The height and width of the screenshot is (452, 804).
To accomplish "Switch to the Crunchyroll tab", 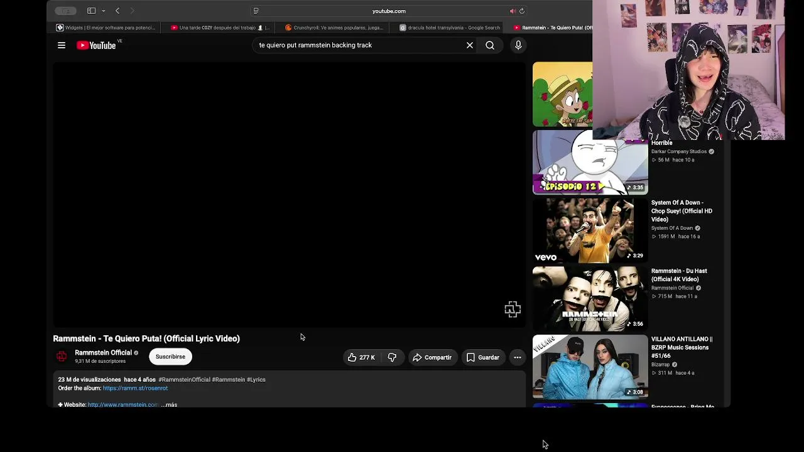I will pyautogui.click(x=334, y=28).
